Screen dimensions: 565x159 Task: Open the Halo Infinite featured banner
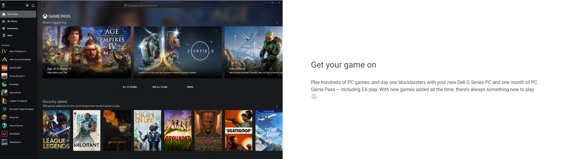pyautogui.click(x=253, y=52)
